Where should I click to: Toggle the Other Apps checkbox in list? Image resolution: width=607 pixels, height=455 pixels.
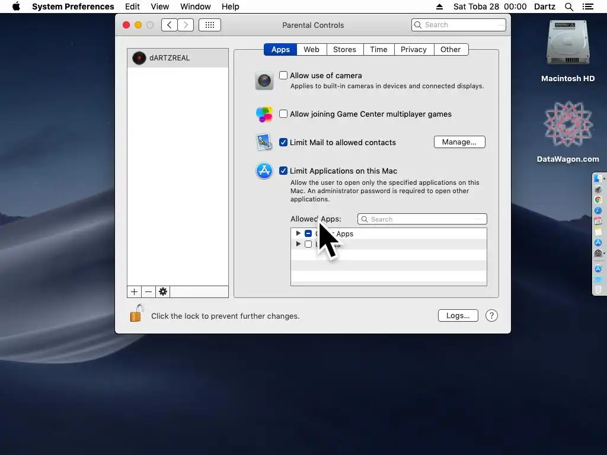tap(308, 233)
